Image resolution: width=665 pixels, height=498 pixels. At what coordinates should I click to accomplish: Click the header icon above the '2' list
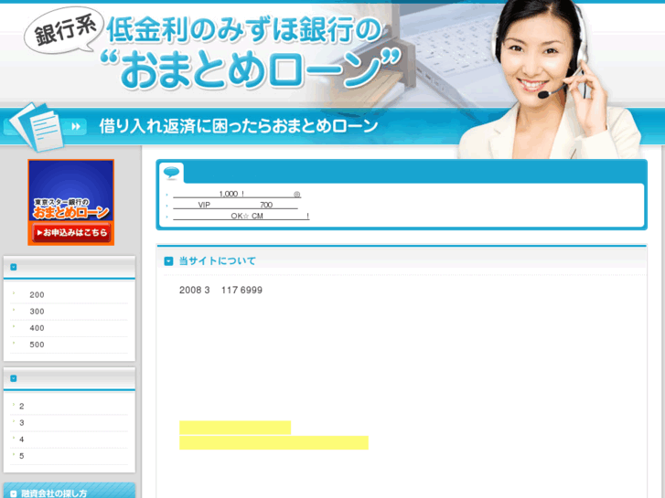14,378
